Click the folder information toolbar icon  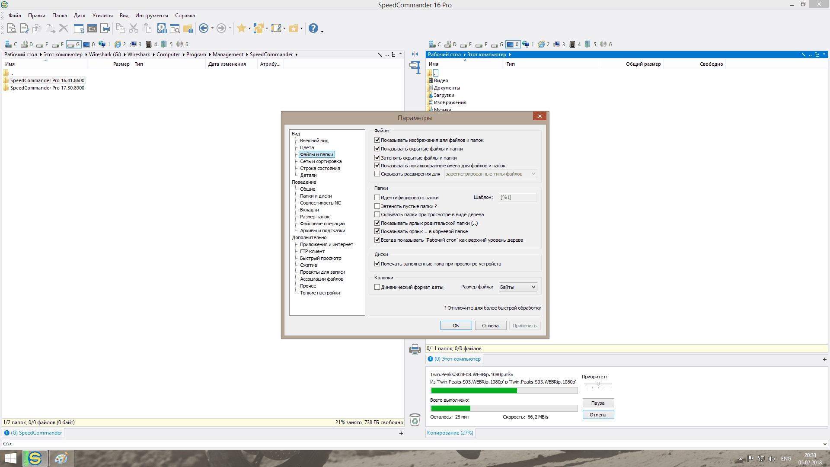pos(188,29)
